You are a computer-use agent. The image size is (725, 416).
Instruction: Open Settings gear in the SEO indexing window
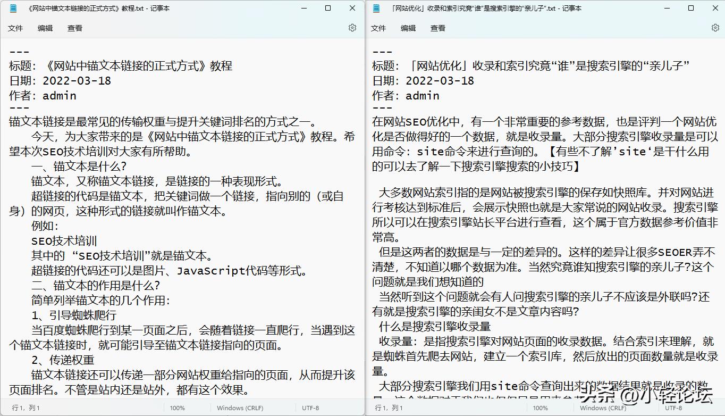(715, 27)
